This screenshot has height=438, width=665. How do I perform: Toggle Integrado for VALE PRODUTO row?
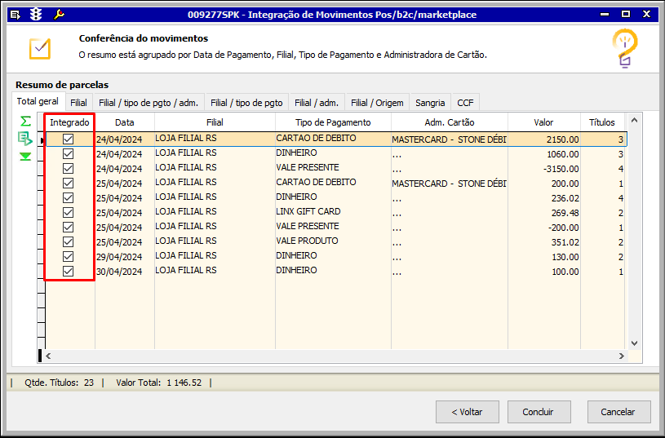pyautogui.click(x=68, y=241)
